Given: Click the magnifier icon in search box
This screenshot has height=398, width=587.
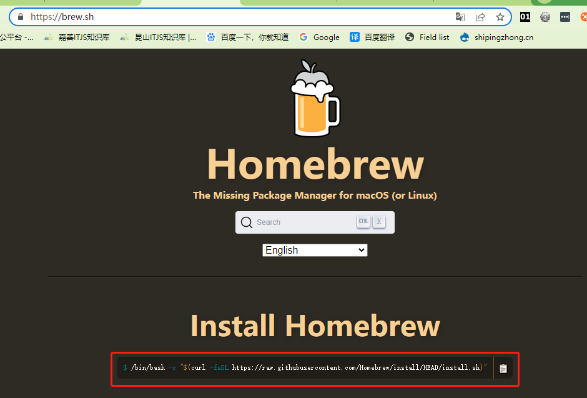Looking at the screenshot, I should coord(246,222).
